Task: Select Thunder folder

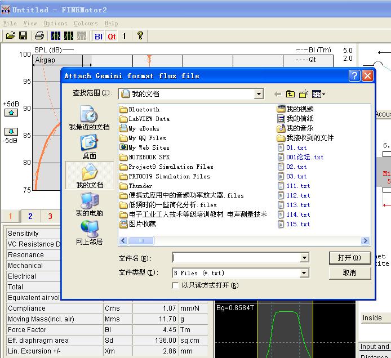Action: [136, 186]
